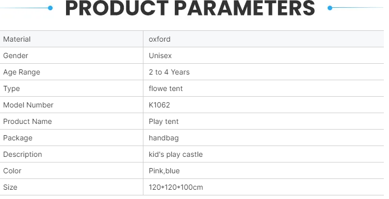Image resolution: width=389 pixels, height=199 pixels.
Task: Select the Model Number label
Action: [28, 105]
